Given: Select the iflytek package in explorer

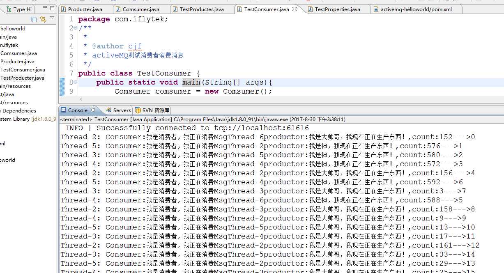Looking at the screenshot, I should tap(9, 45).
